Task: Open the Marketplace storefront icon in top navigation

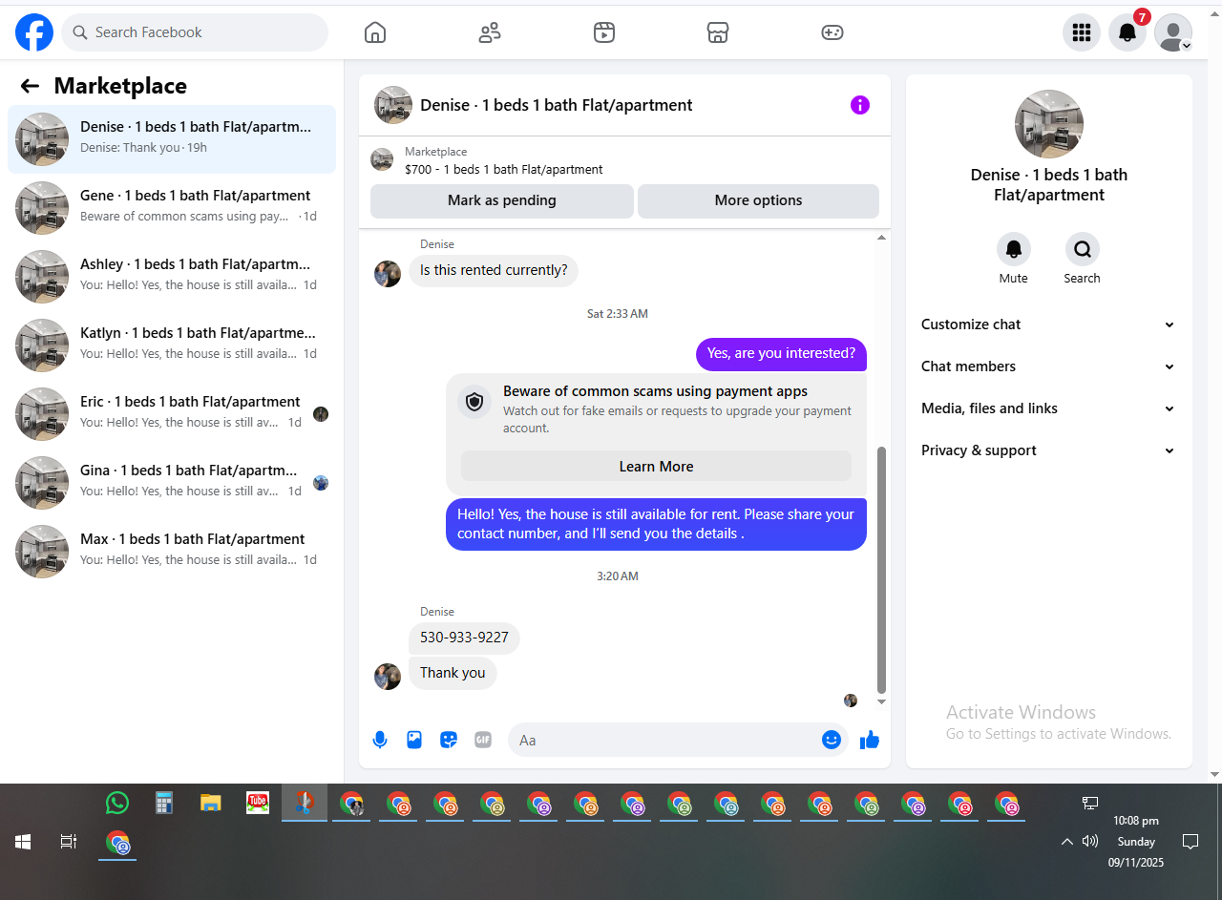Action: point(718,32)
